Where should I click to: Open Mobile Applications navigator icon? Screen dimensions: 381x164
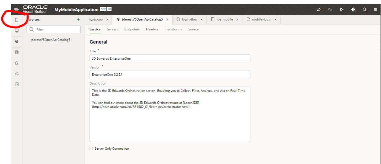tap(17, 20)
